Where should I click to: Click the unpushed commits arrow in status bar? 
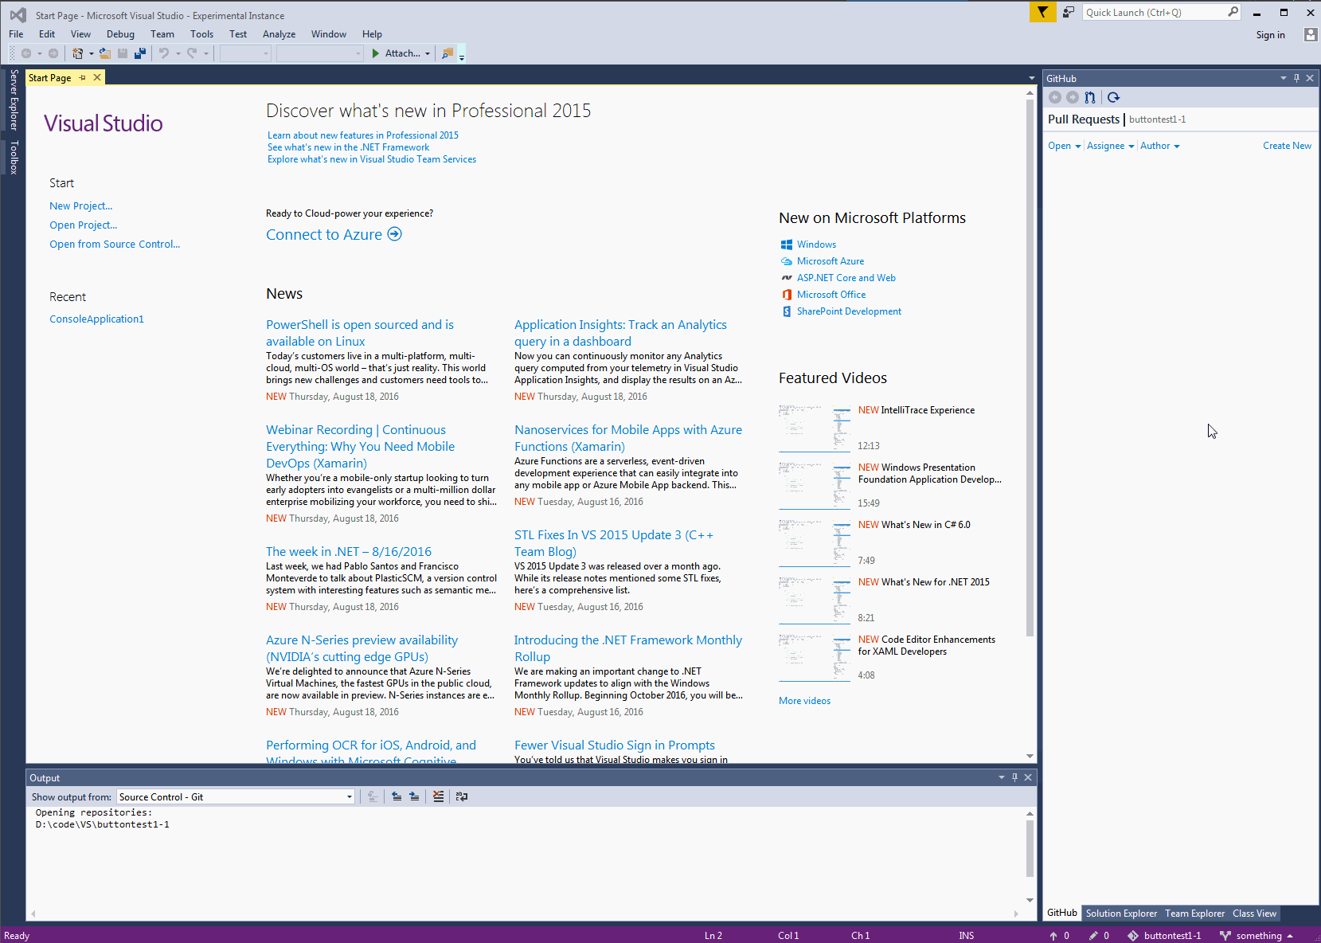pos(1053,936)
